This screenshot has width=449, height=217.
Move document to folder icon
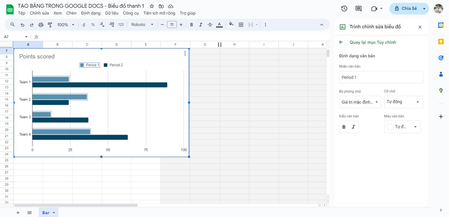(x=161, y=6)
